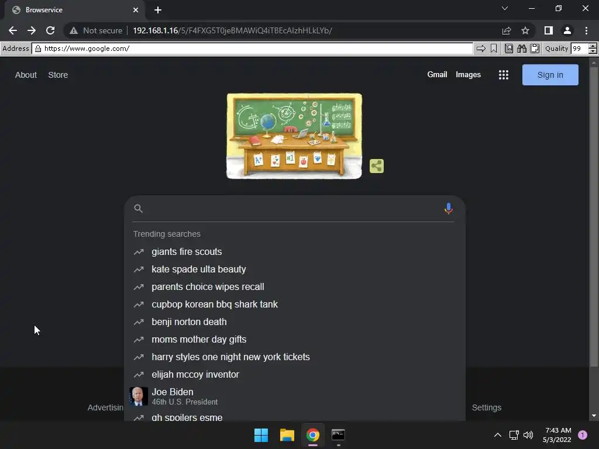This screenshot has height=449, width=599.
Task: Select suggestion 'parents choice wipes recall'
Action: [295, 286]
